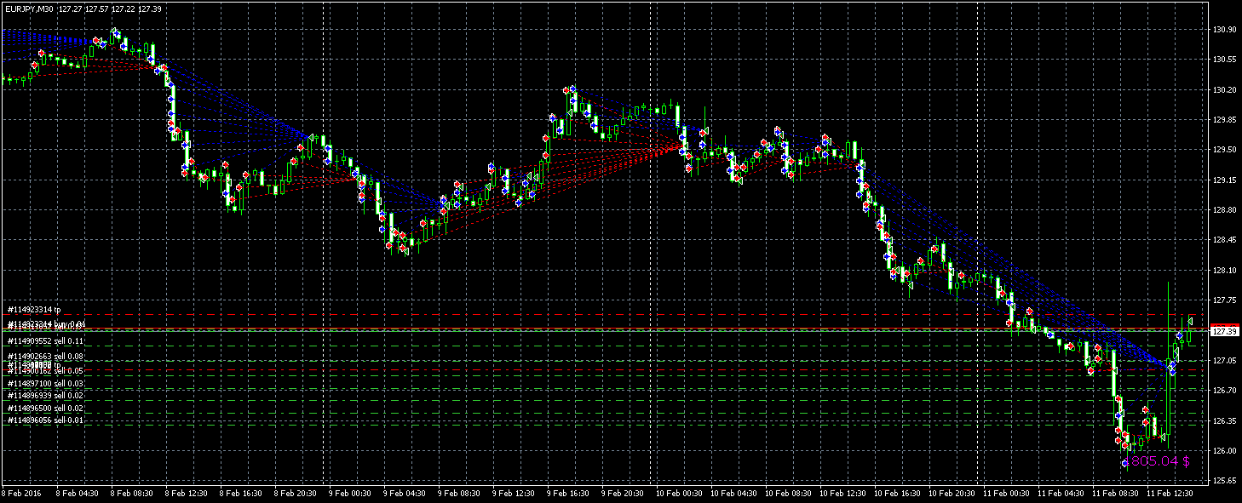Click the 127.75 price scale label

point(1225,300)
